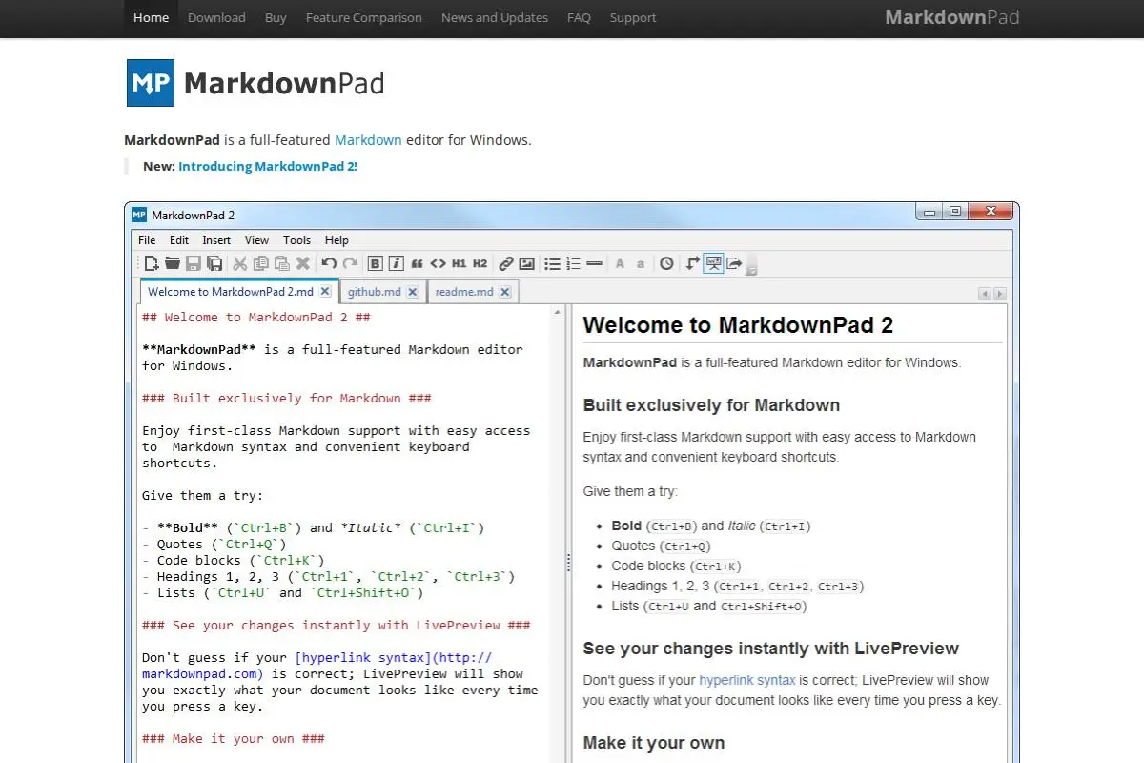Close the Welcome to MarkdownPad 2.md tab
The height and width of the screenshot is (763, 1144).
tap(325, 292)
